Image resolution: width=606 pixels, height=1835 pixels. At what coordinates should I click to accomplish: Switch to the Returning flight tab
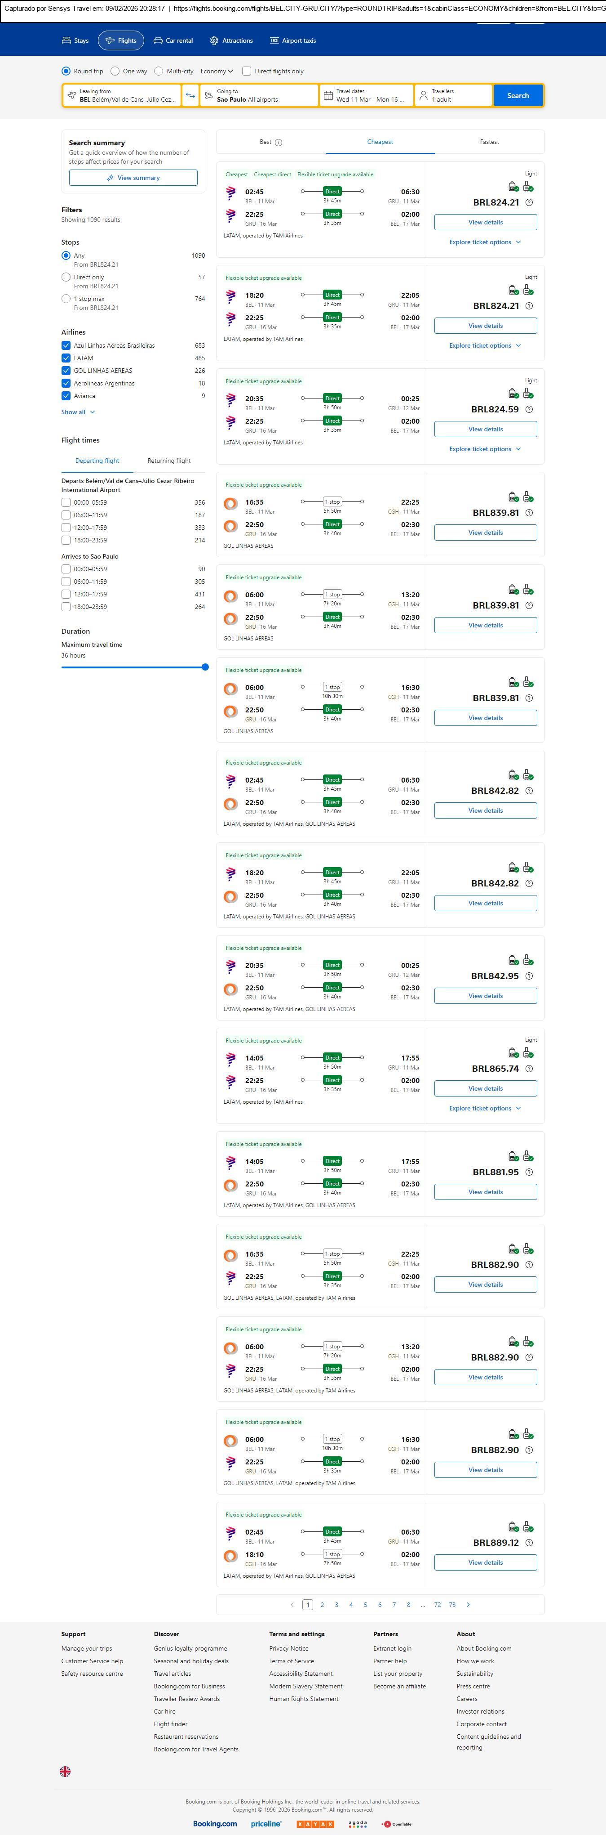tap(168, 461)
